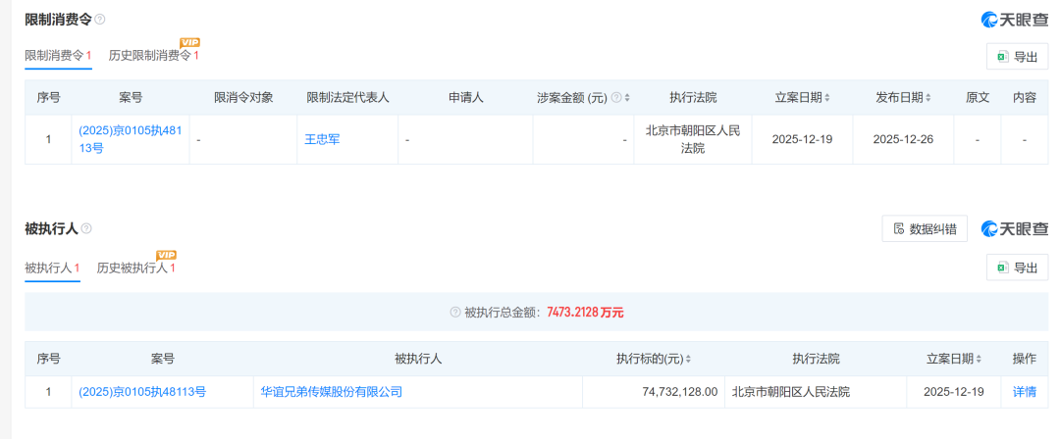
Task: Click the help icon beside 限制消费令 heading
Action: pyautogui.click(x=99, y=20)
